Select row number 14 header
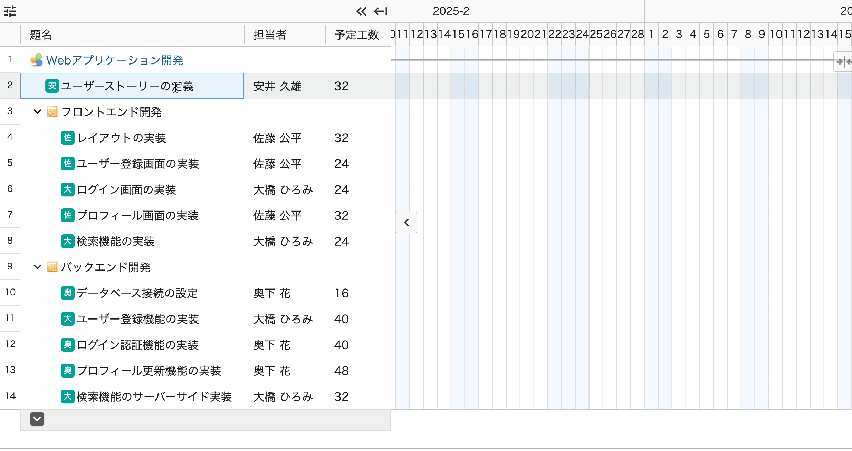This screenshot has width=852, height=451. point(10,396)
